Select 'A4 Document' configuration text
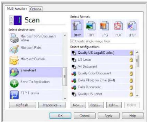 click(87, 66)
